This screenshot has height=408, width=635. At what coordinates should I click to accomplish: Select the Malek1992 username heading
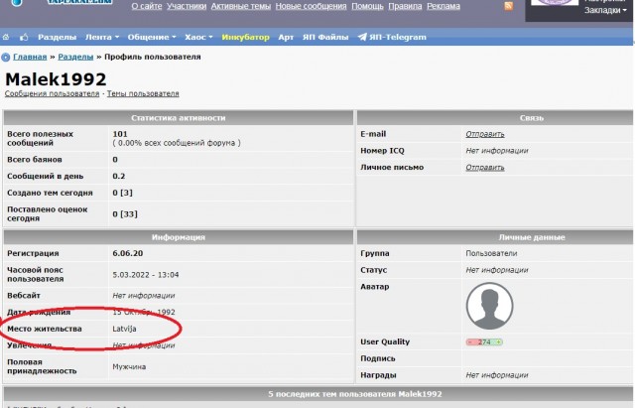(56, 79)
